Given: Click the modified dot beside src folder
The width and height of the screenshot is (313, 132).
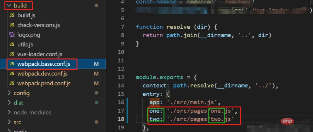Looking at the screenshot, I should point(96,122).
